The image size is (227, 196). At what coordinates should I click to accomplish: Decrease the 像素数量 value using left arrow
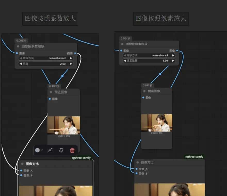[125, 61]
